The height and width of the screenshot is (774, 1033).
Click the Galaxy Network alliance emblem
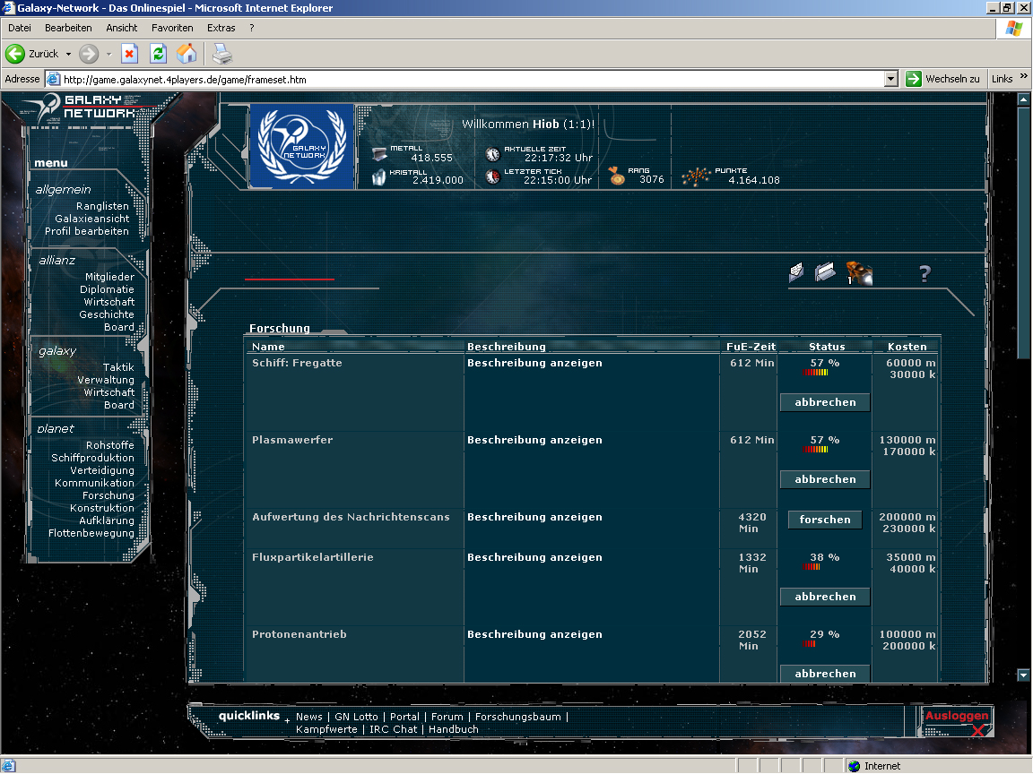point(301,147)
